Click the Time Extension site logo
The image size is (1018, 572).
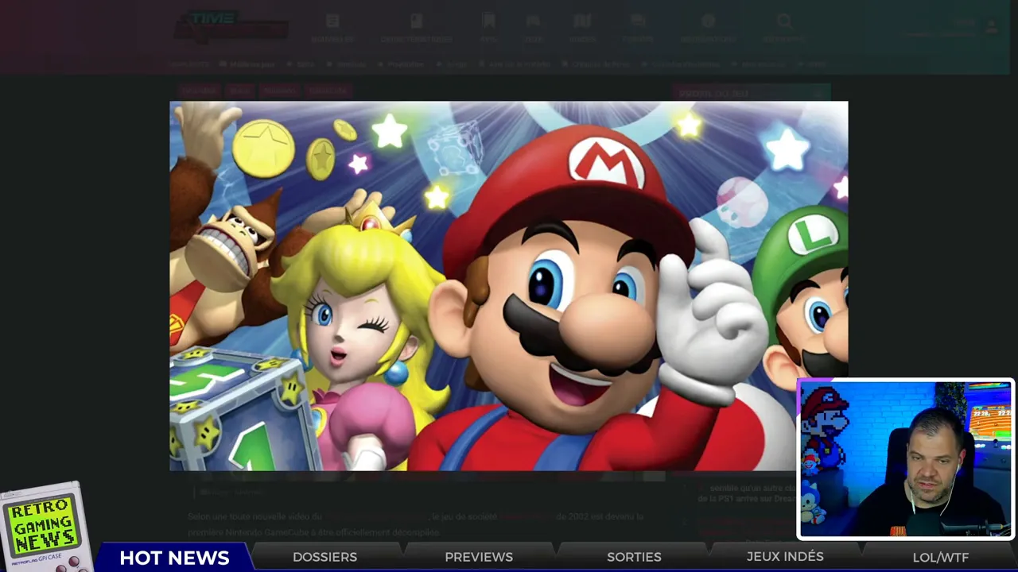(231, 27)
